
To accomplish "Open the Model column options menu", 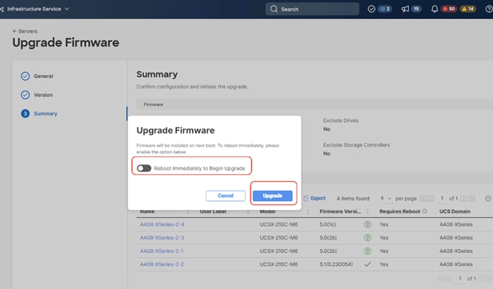I will [x=307, y=212].
